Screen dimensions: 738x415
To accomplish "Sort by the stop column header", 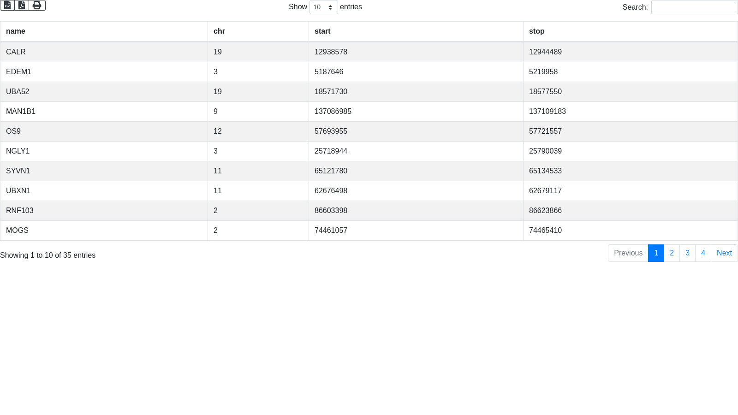I will 536,31.
